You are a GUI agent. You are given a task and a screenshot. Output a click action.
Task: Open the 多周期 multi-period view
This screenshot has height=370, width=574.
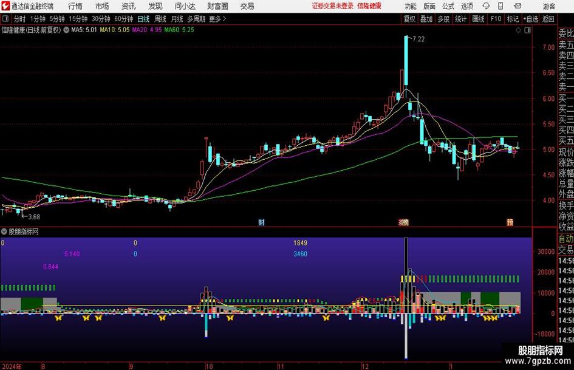pyautogui.click(x=196, y=19)
